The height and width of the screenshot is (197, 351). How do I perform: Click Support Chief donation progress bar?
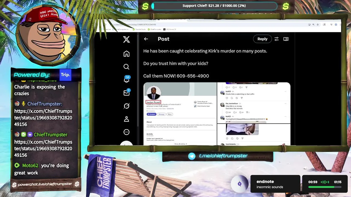tap(214, 6)
